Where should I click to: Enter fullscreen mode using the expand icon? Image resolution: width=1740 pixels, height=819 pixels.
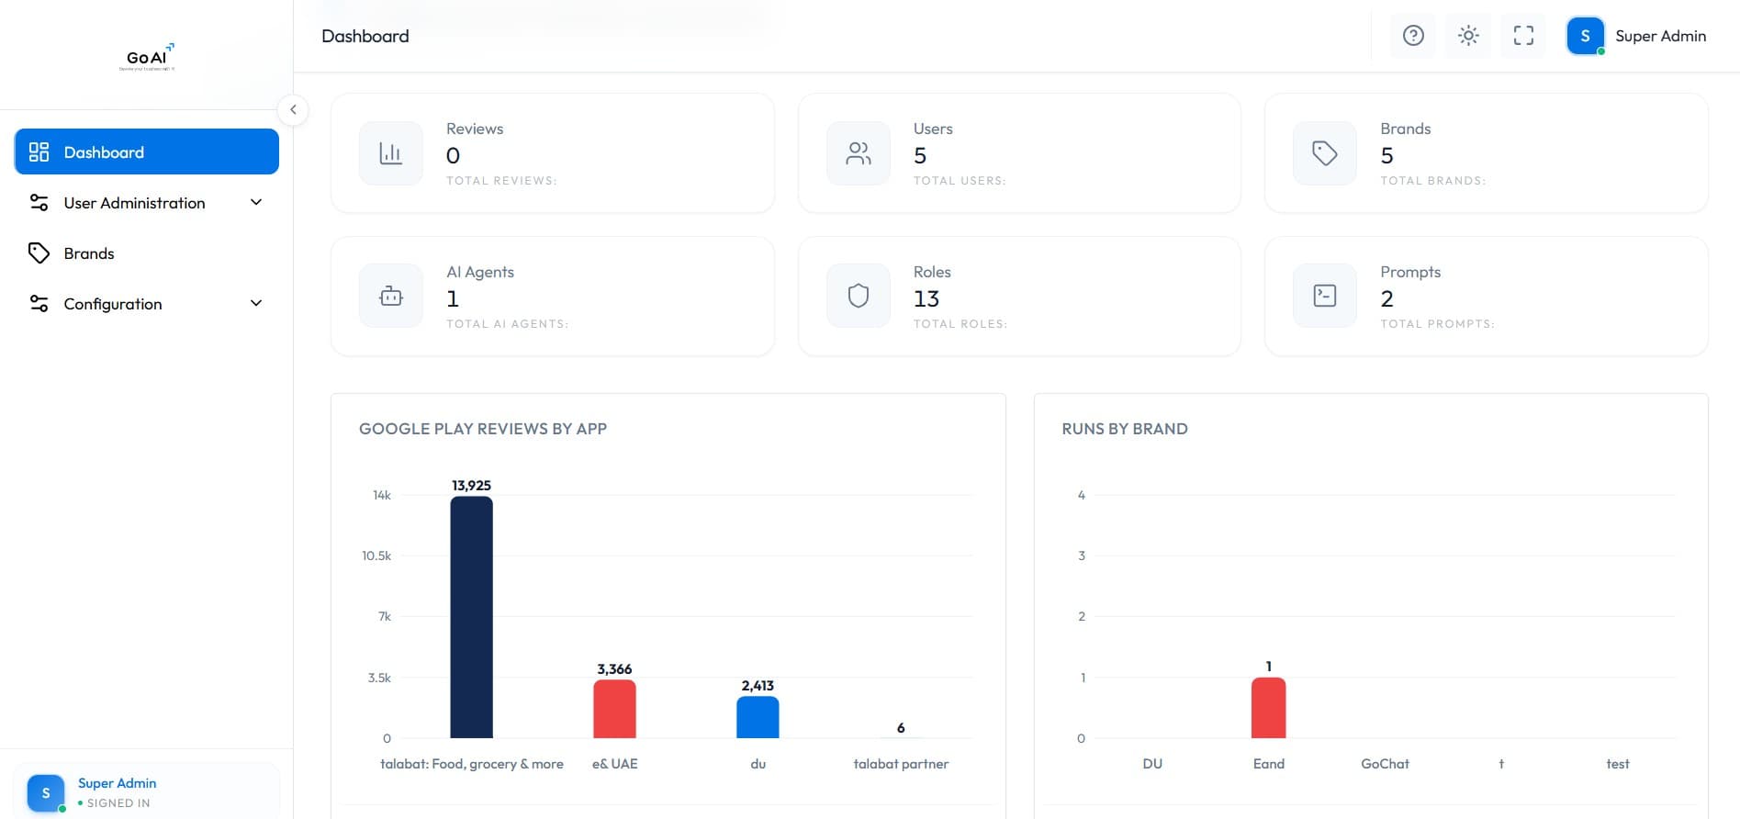coord(1523,36)
